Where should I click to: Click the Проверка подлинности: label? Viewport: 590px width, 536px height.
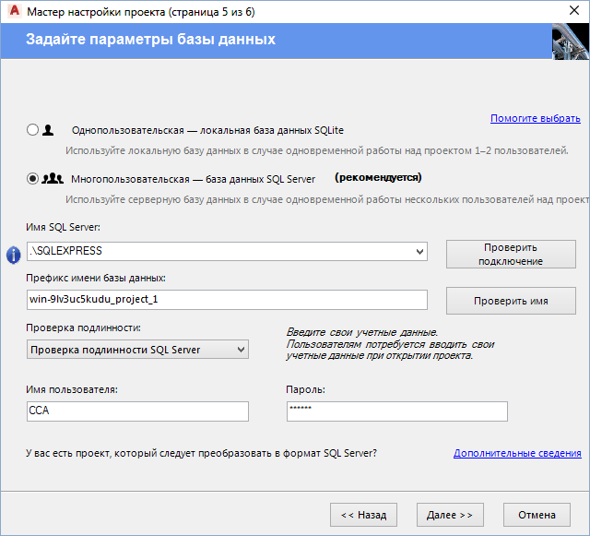click(x=83, y=328)
